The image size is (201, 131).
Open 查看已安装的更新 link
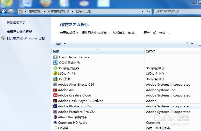point(19,32)
